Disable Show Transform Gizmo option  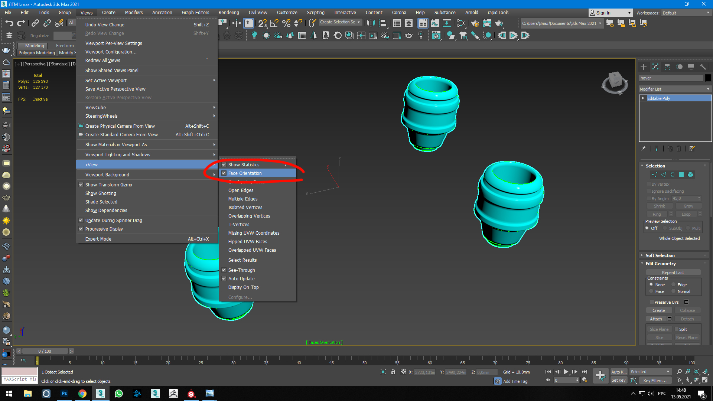pyautogui.click(x=108, y=185)
